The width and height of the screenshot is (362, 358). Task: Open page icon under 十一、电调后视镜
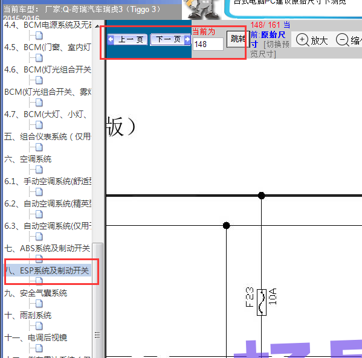coord(39,348)
